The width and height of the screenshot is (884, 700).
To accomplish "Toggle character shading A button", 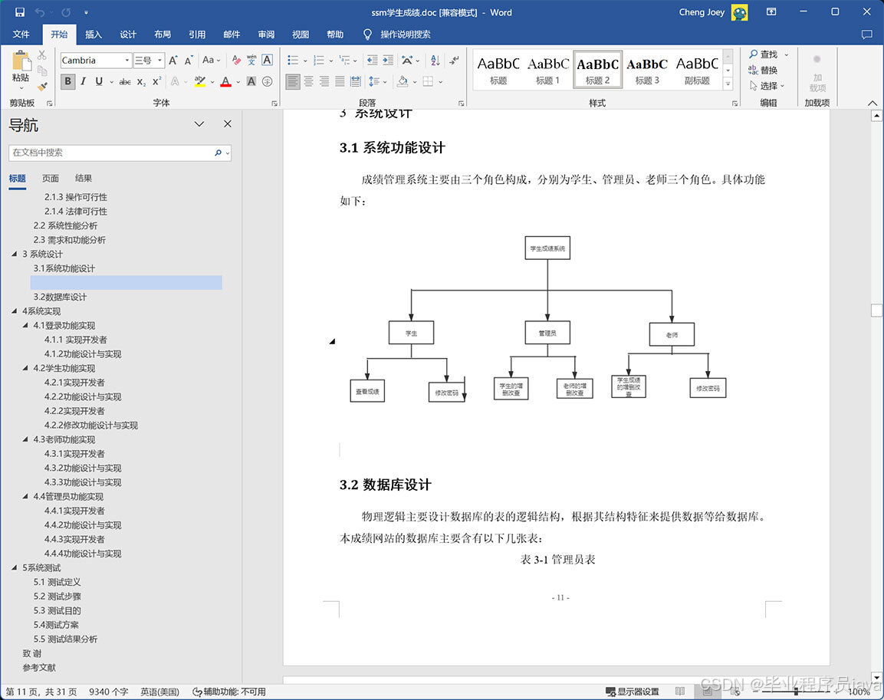I will [x=251, y=82].
